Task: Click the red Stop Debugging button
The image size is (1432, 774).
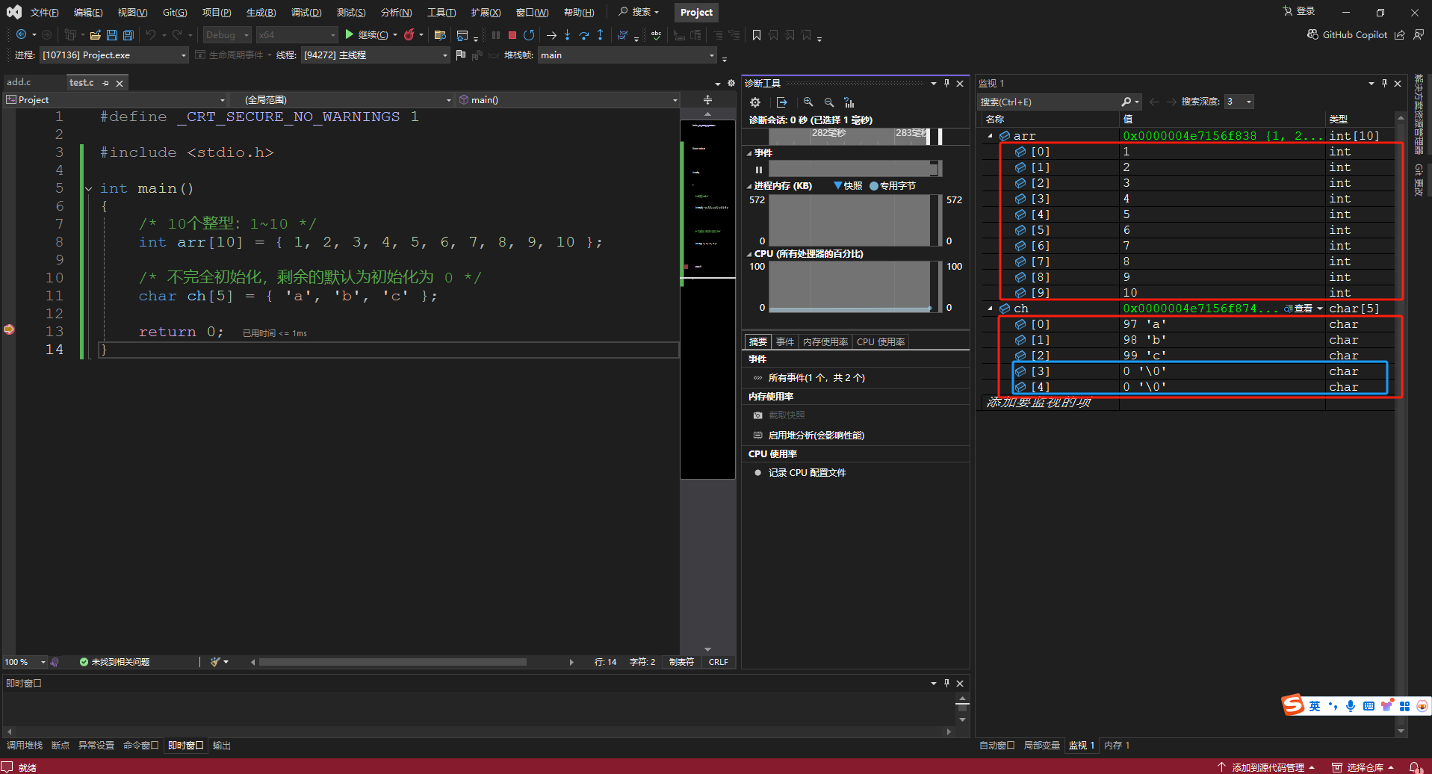Action: coord(512,35)
